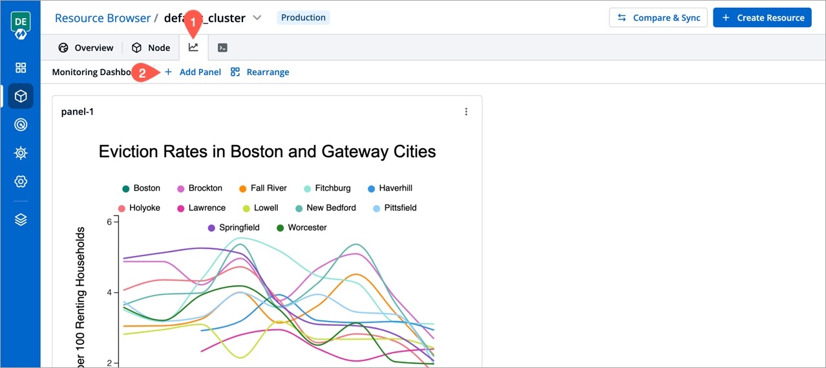Click the Compare & Sync button
The width and height of the screenshot is (826, 368).
tap(659, 18)
